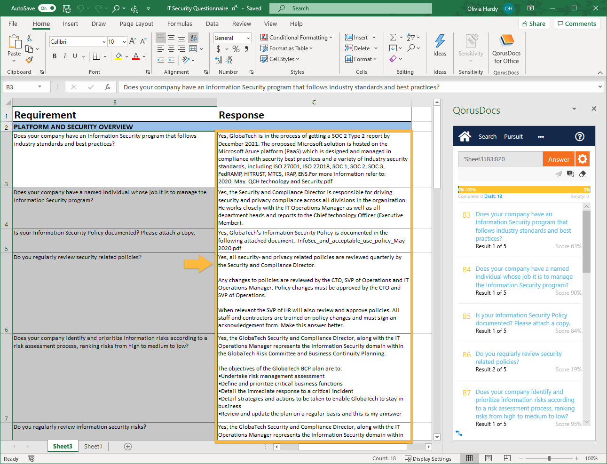The image size is (607, 464).
Task: Open Display Settings in status bar
Action: [x=428, y=458]
